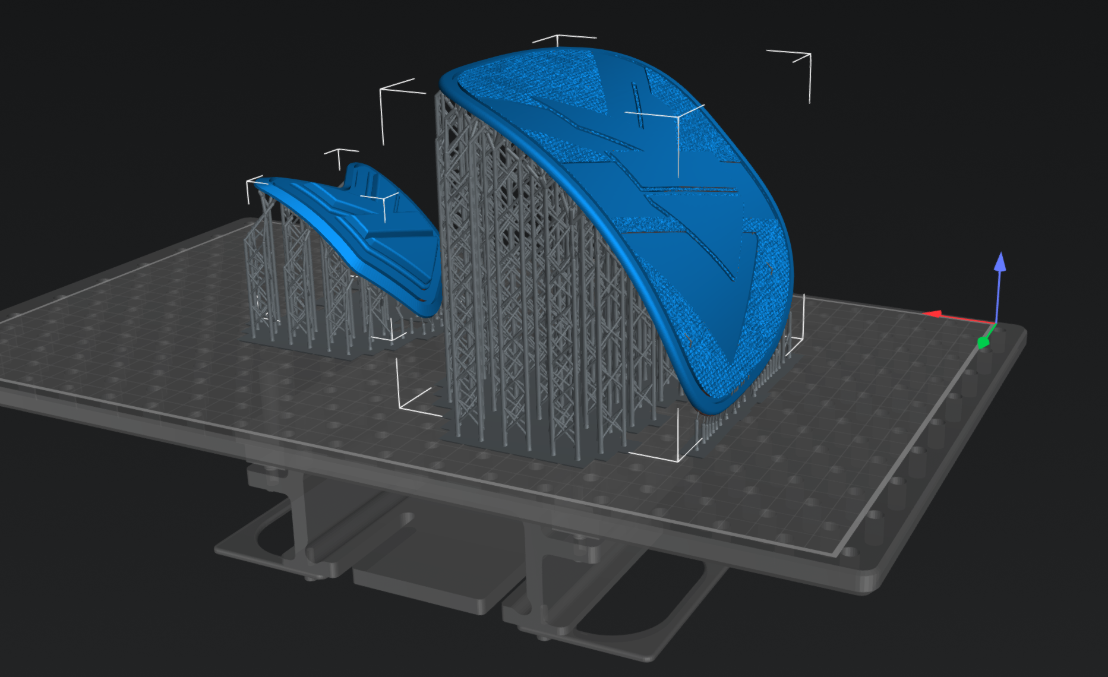The height and width of the screenshot is (677, 1108).
Task: Click the green Y-axis handle of the gizmo
Action: [984, 342]
